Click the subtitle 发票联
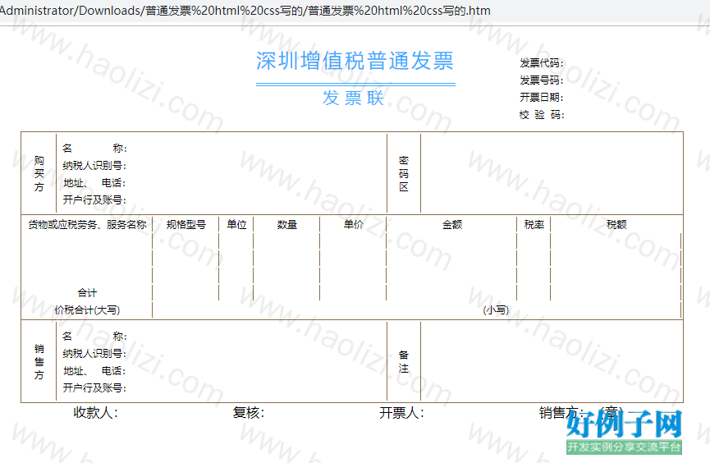 pyautogui.click(x=353, y=98)
